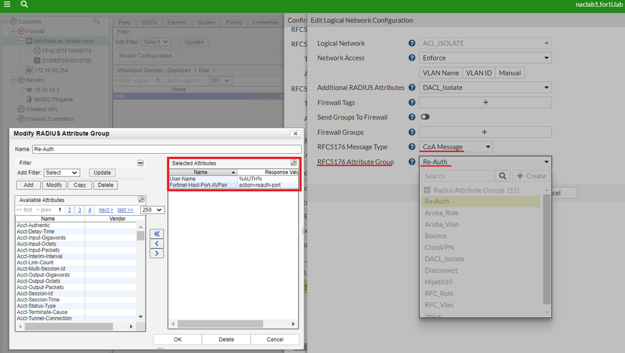Open the Network Access dropdown
This screenshot has height=353, width=625.
tap(485, 58)
